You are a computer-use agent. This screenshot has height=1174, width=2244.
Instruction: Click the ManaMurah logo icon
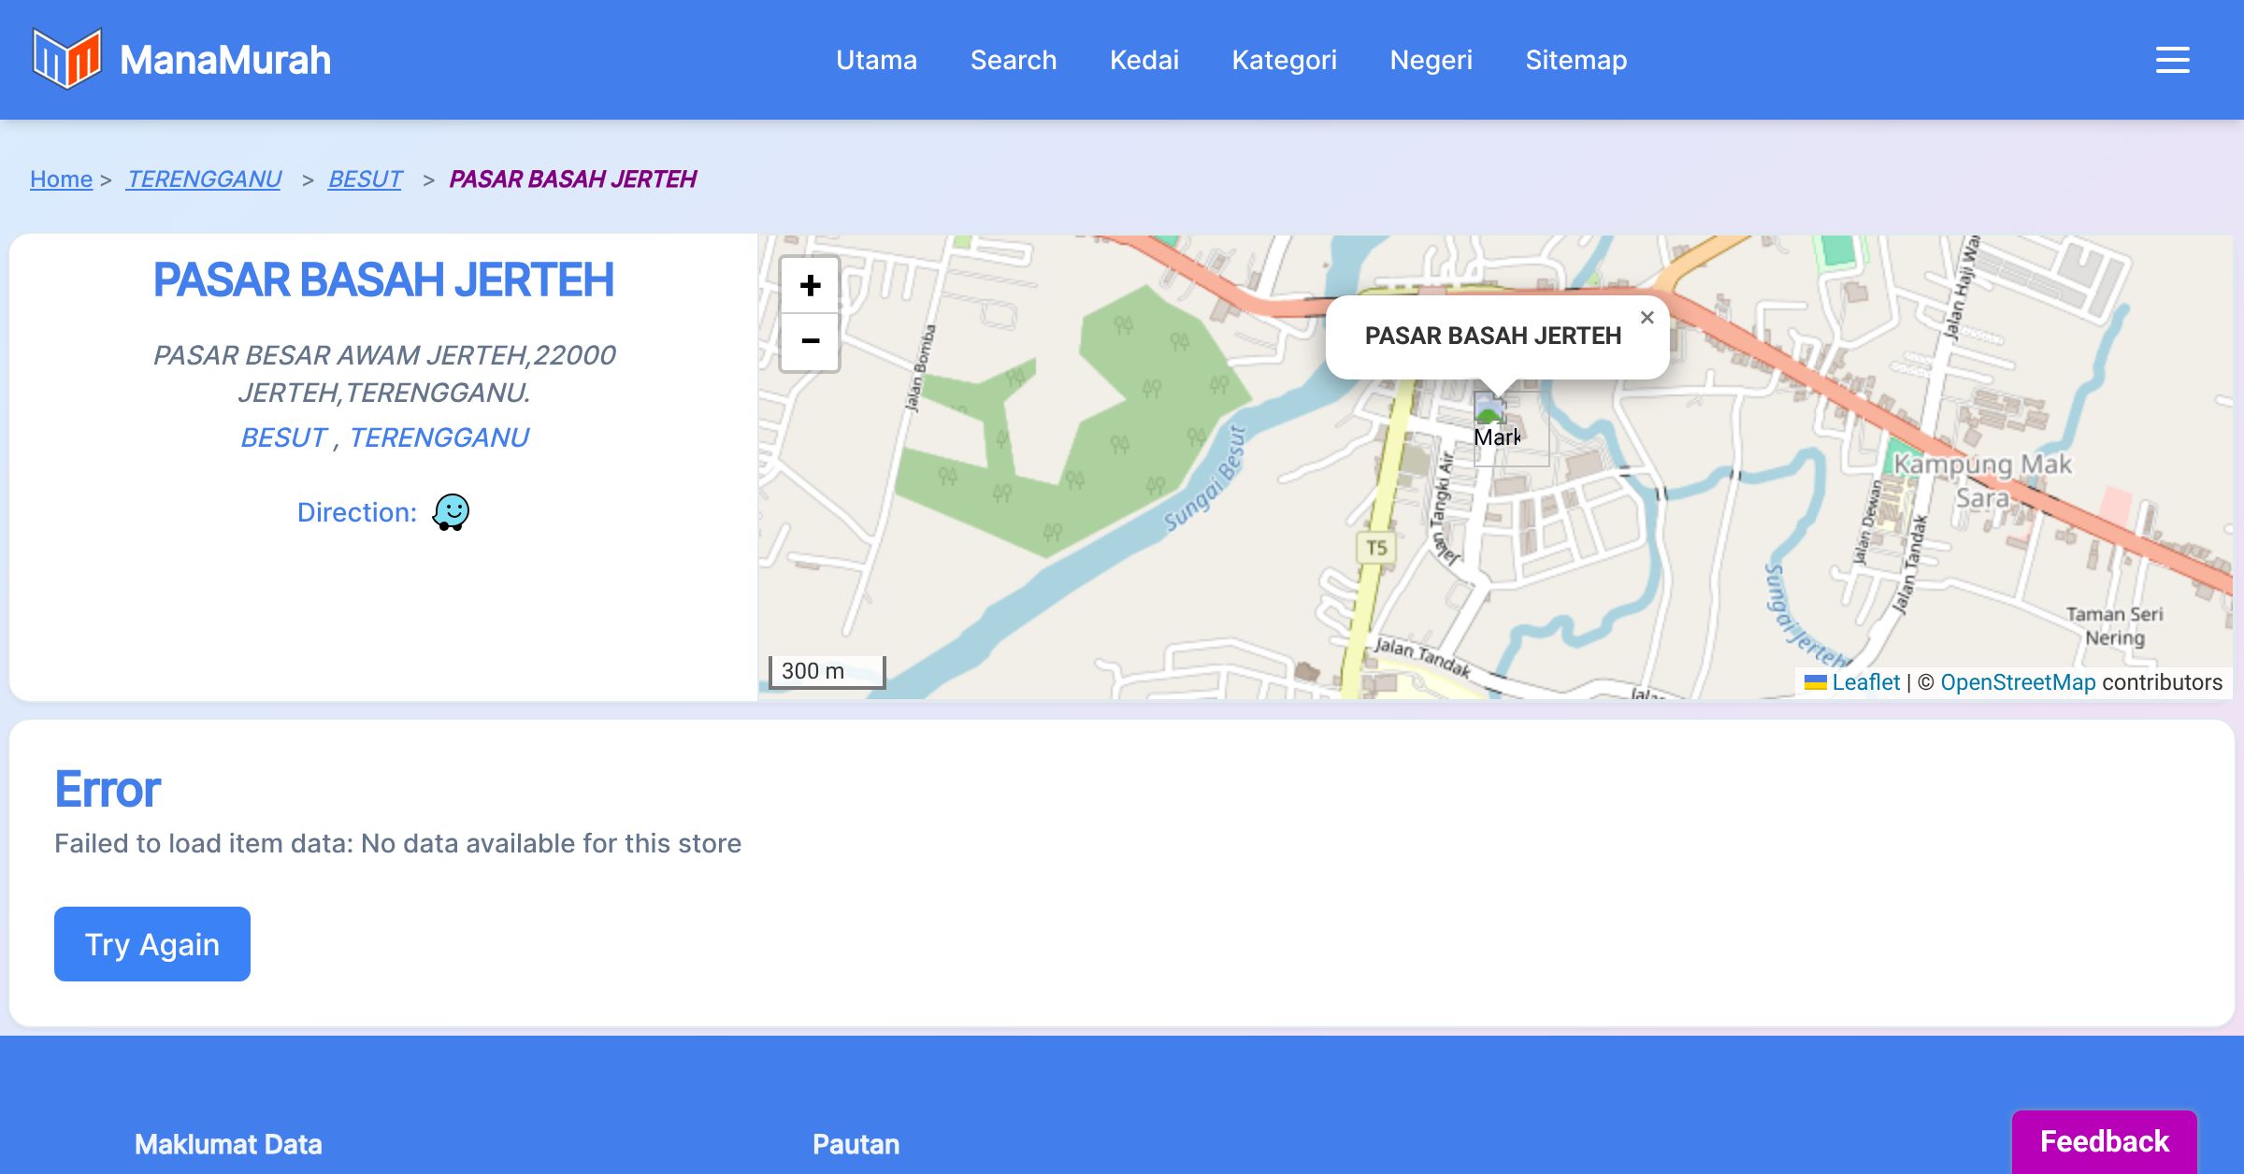pos(66,59)
